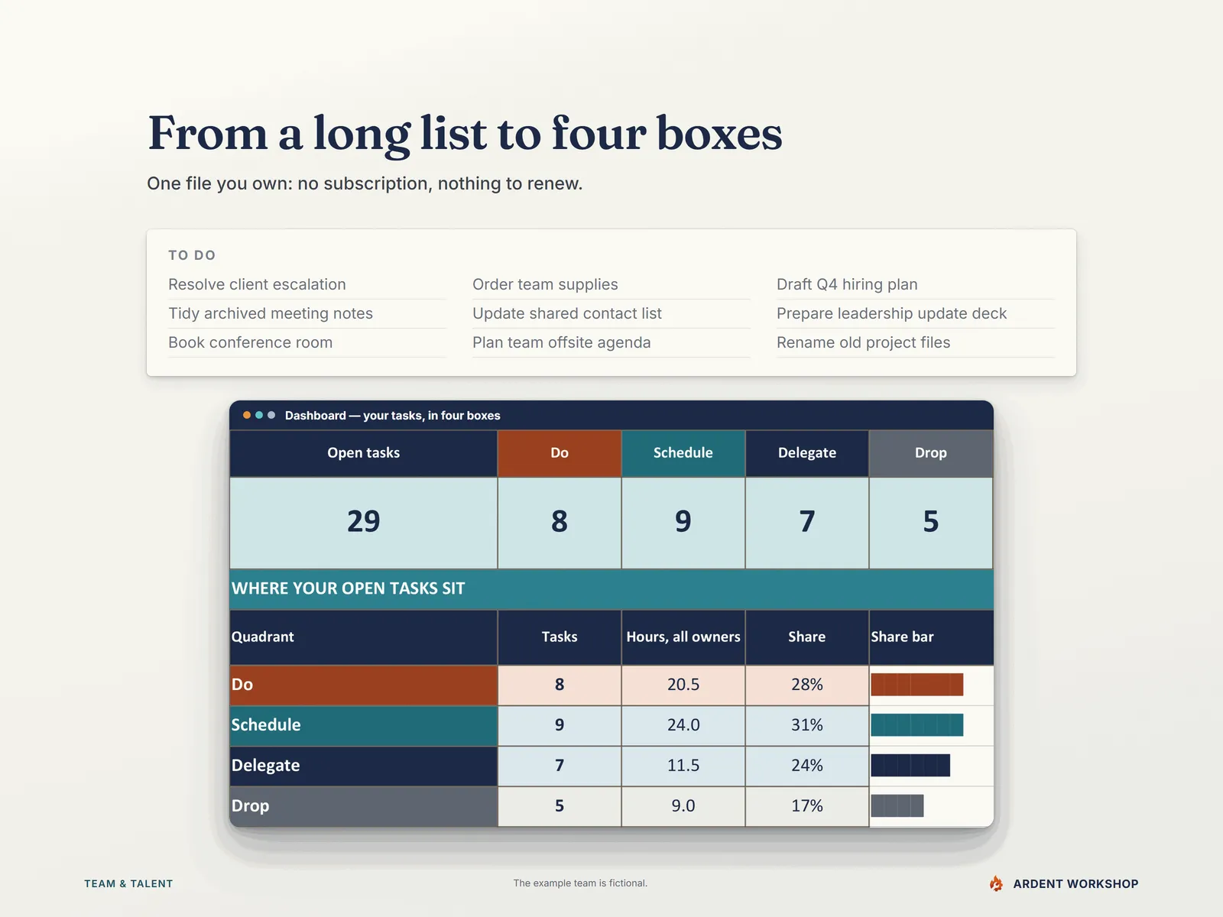
Task: Click the 'Delegate' summary header cell
Action: click(x=807, y=453)
